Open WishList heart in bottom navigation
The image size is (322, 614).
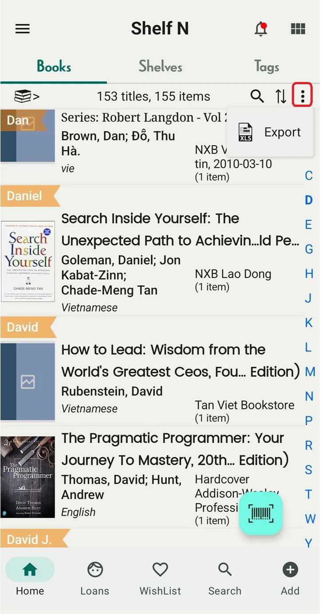(160, 579)
